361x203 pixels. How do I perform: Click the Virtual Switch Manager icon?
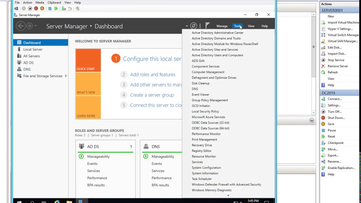pyautogui.click(x=323, y=35)
